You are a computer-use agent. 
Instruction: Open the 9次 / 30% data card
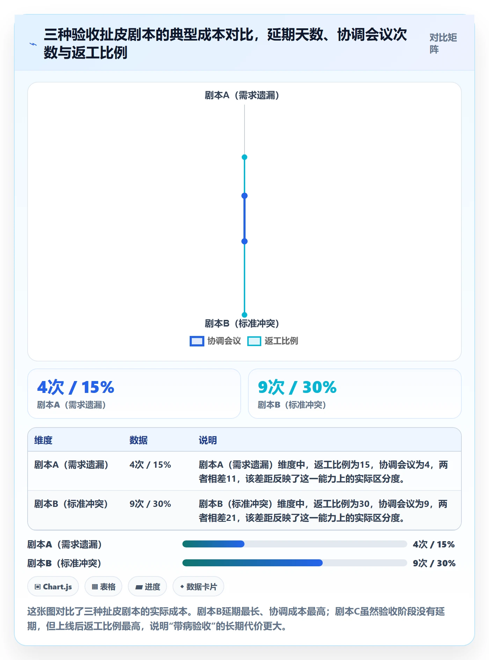(x=355, y=394)
